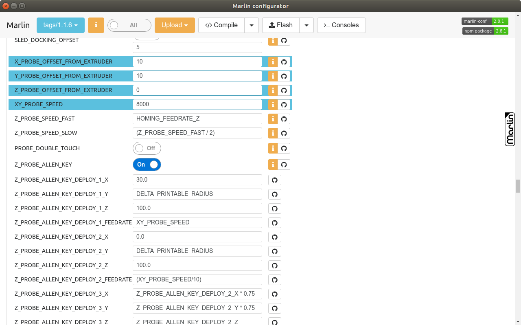Edit the Z_PROBE_ALLEN_KEY_DEPLOY_3_Y field
Viewport: 521px width, 325px height.
(x=197, y=308)
